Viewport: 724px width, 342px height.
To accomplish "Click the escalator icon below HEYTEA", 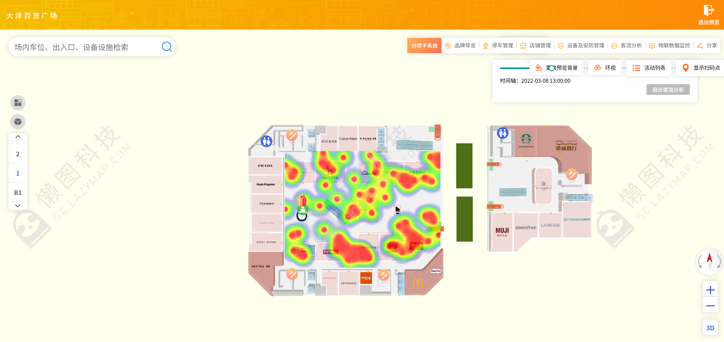I will (292, 274).
